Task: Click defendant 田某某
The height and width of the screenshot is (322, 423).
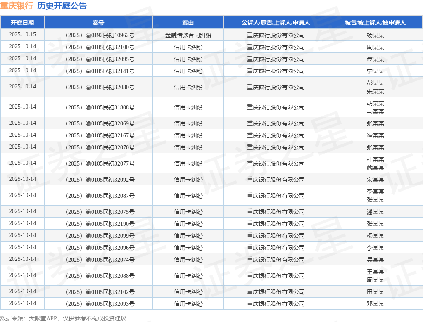Action: point(375,292)
